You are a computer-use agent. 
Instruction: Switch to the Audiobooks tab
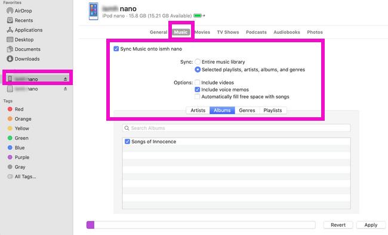pyautogui.click(x=287, y=32)
